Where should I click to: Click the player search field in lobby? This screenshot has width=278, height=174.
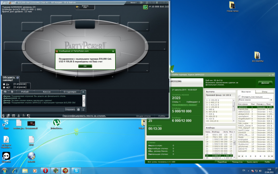click(254, 100)
